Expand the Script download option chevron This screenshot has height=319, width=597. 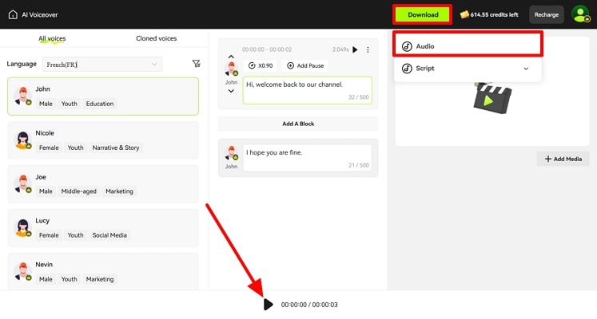tap(526, 69)
